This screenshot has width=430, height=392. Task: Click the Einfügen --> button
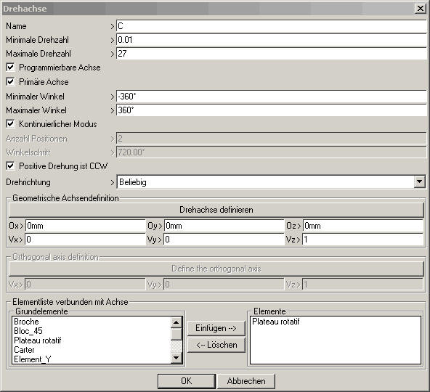pyautogui.click(x=216, y=328)
